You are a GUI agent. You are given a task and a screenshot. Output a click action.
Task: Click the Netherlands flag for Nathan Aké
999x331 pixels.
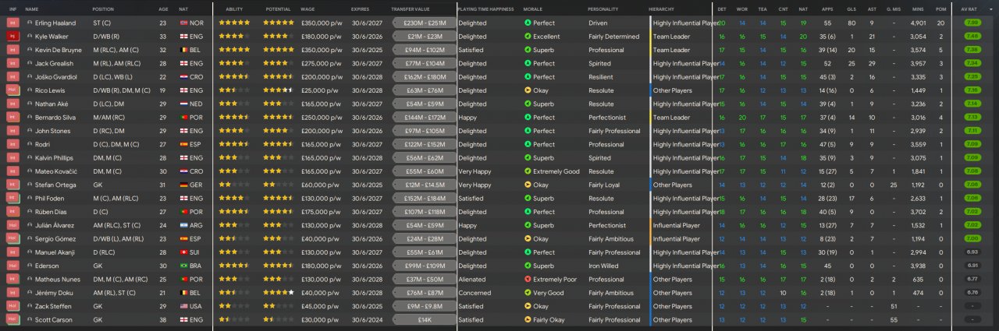pyautogui.click(x=183, y=104)
